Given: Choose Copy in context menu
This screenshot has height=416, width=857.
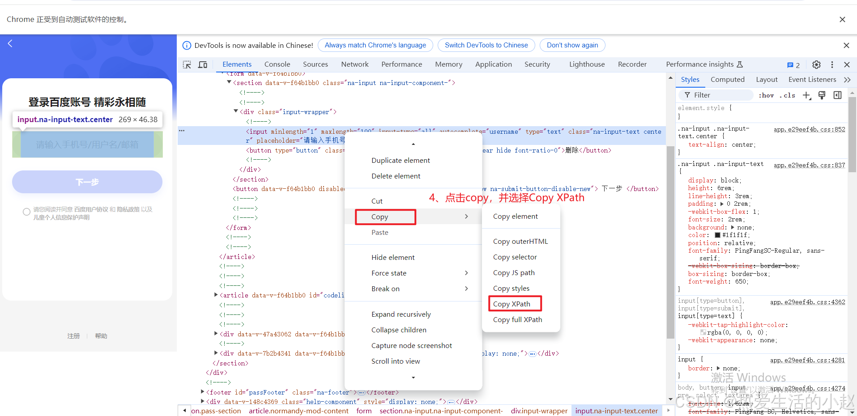Looking at the screenshot, I should point(414,216).
